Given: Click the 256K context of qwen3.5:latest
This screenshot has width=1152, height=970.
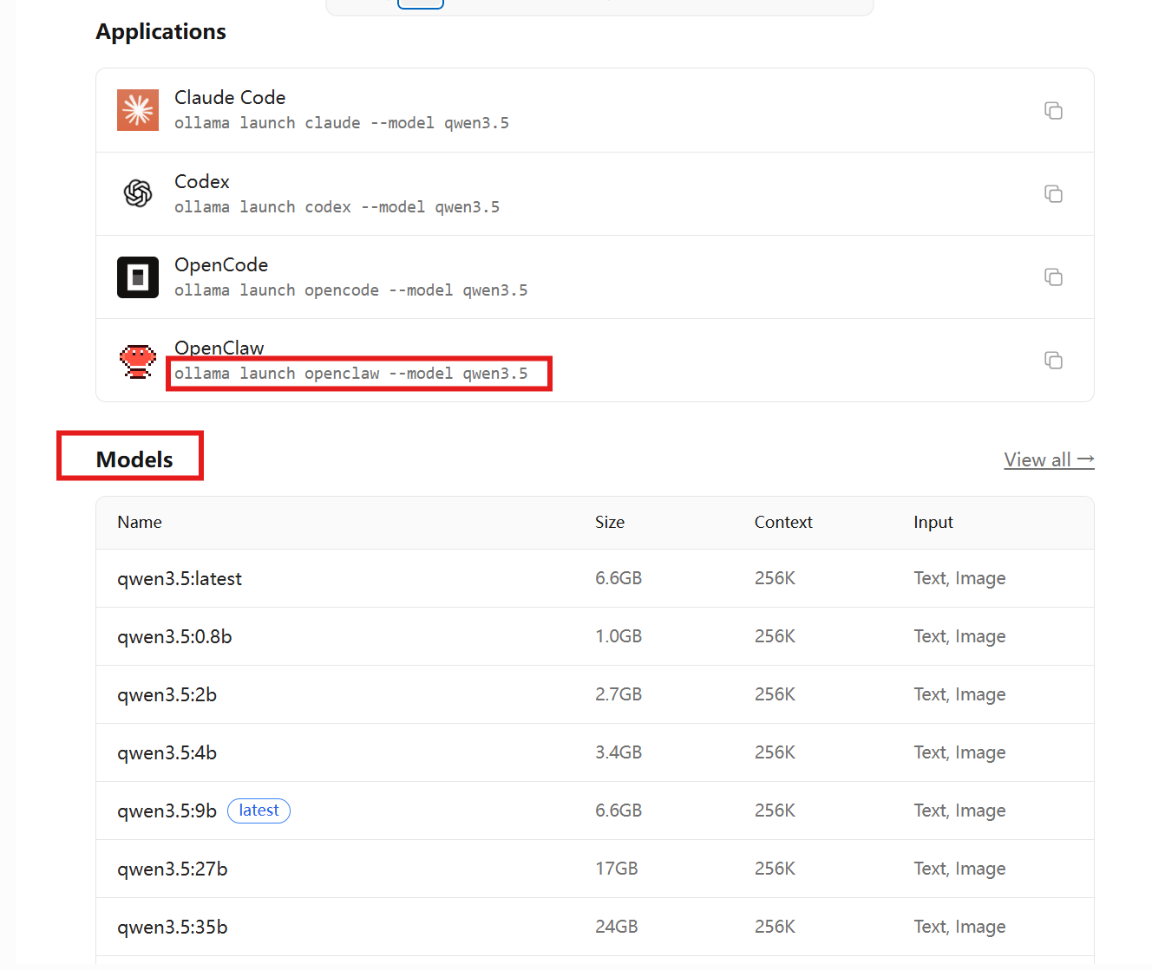Looking at the screenshot, I should tap(775, 578).
